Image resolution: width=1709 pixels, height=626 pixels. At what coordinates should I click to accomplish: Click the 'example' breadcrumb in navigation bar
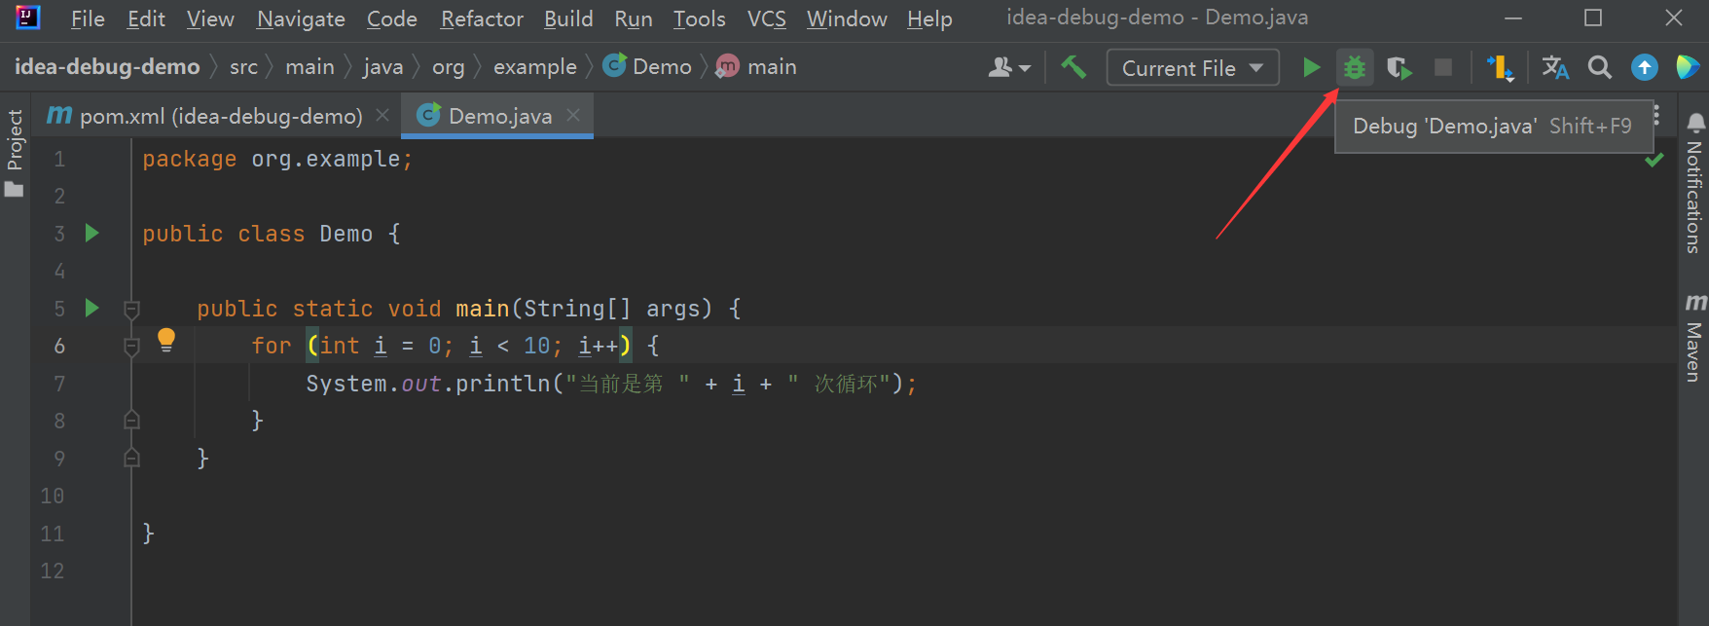point(534,67)
